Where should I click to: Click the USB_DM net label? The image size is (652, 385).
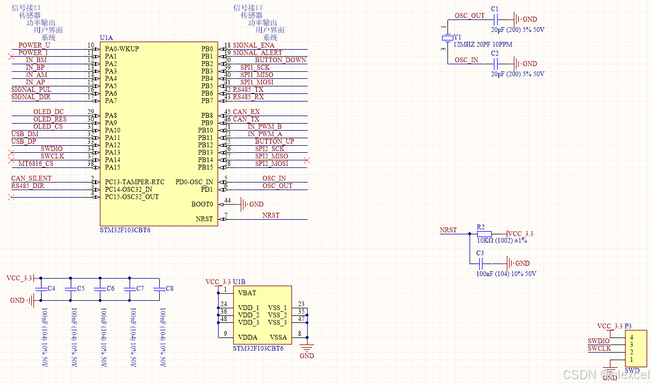pos(25,134)
